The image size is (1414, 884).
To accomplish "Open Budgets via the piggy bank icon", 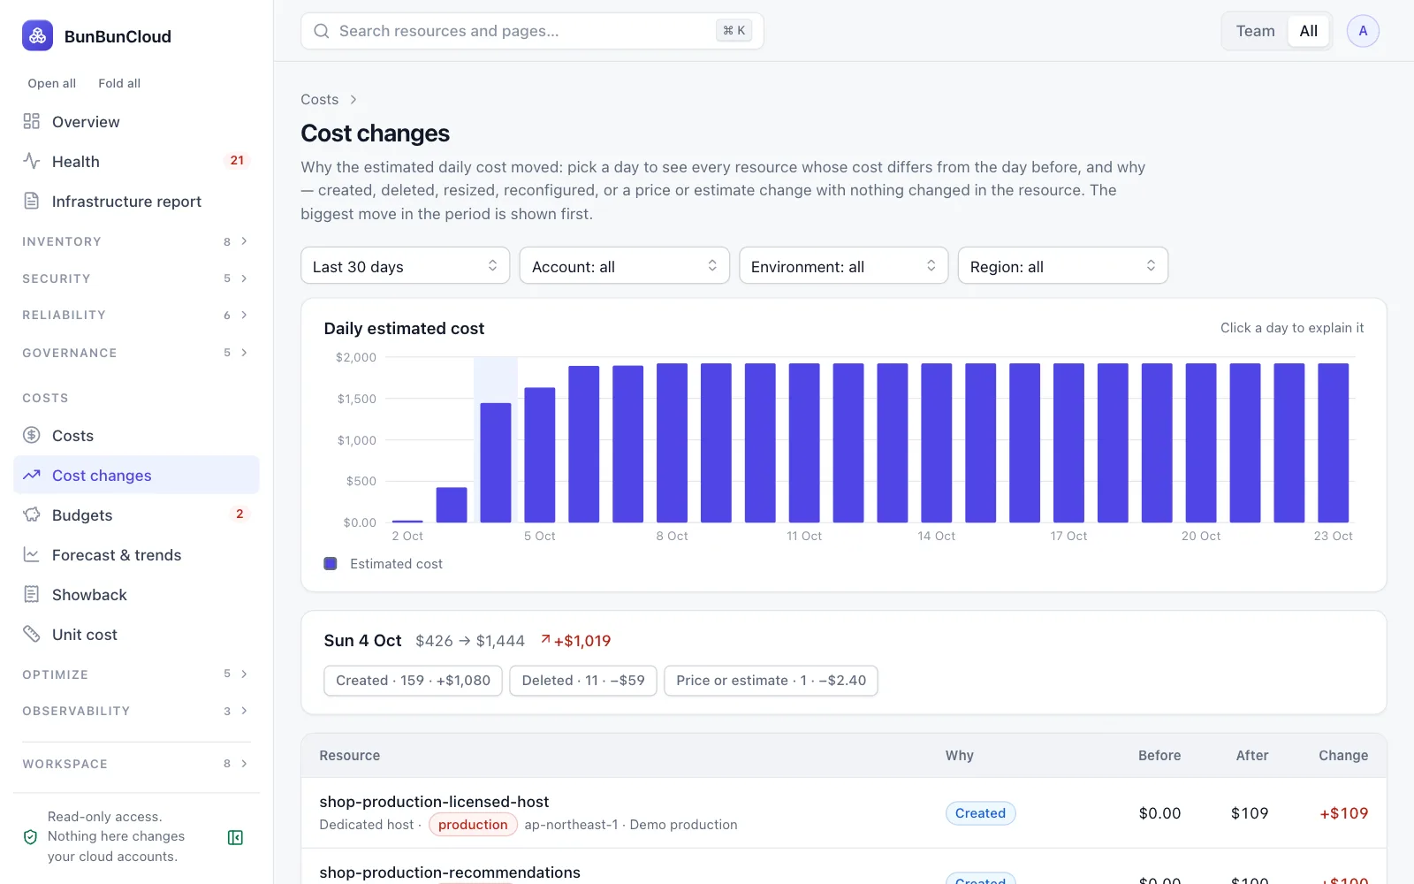I will [32, 514].
